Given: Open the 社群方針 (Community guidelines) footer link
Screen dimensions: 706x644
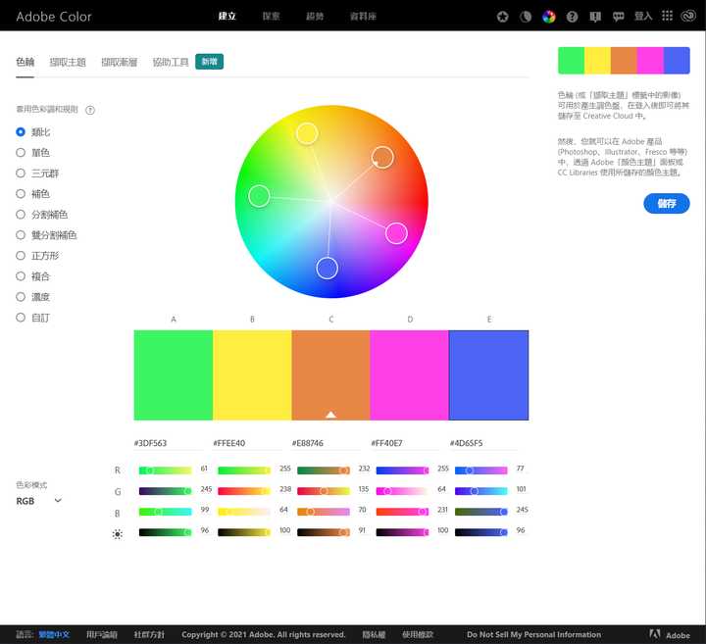Looking at the screenshot, I should [x=149, y=634].
